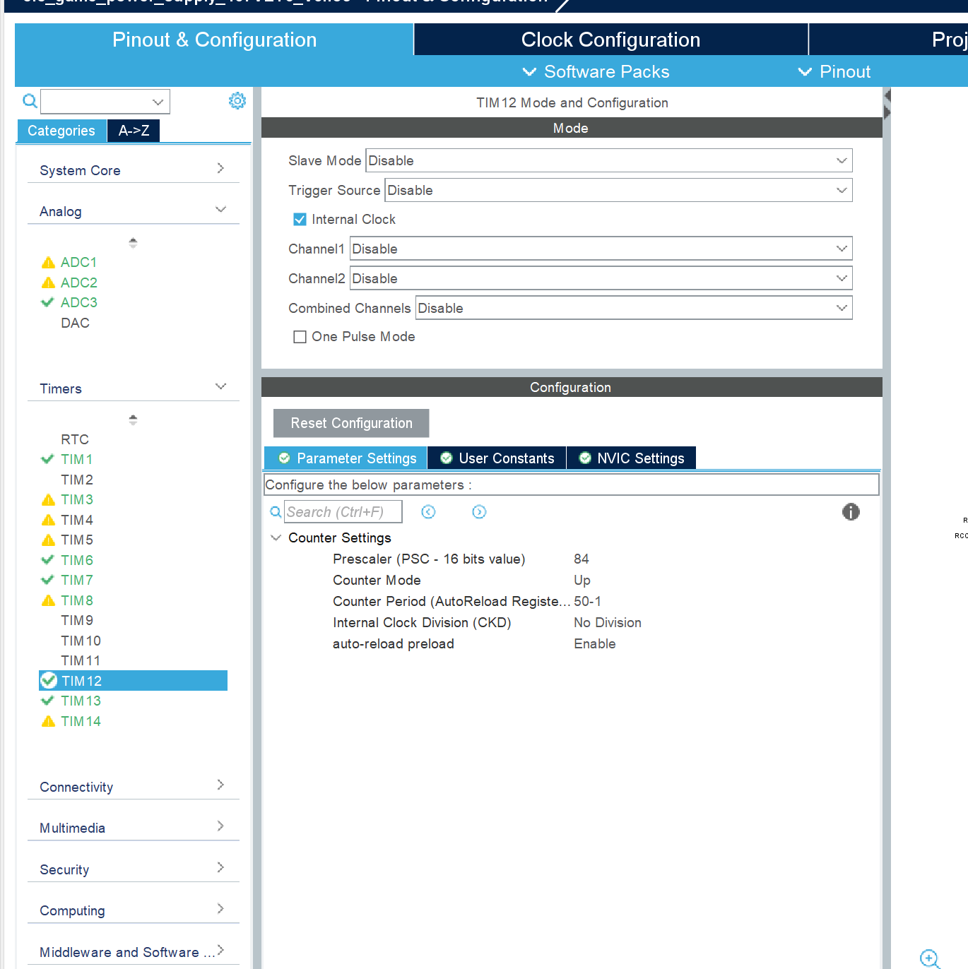Click the Counter Period value 50-1
968x969 pixels.
point(587,602)
